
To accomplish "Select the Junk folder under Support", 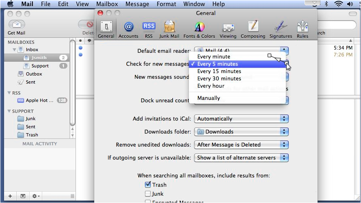I will tap(37, 119).
